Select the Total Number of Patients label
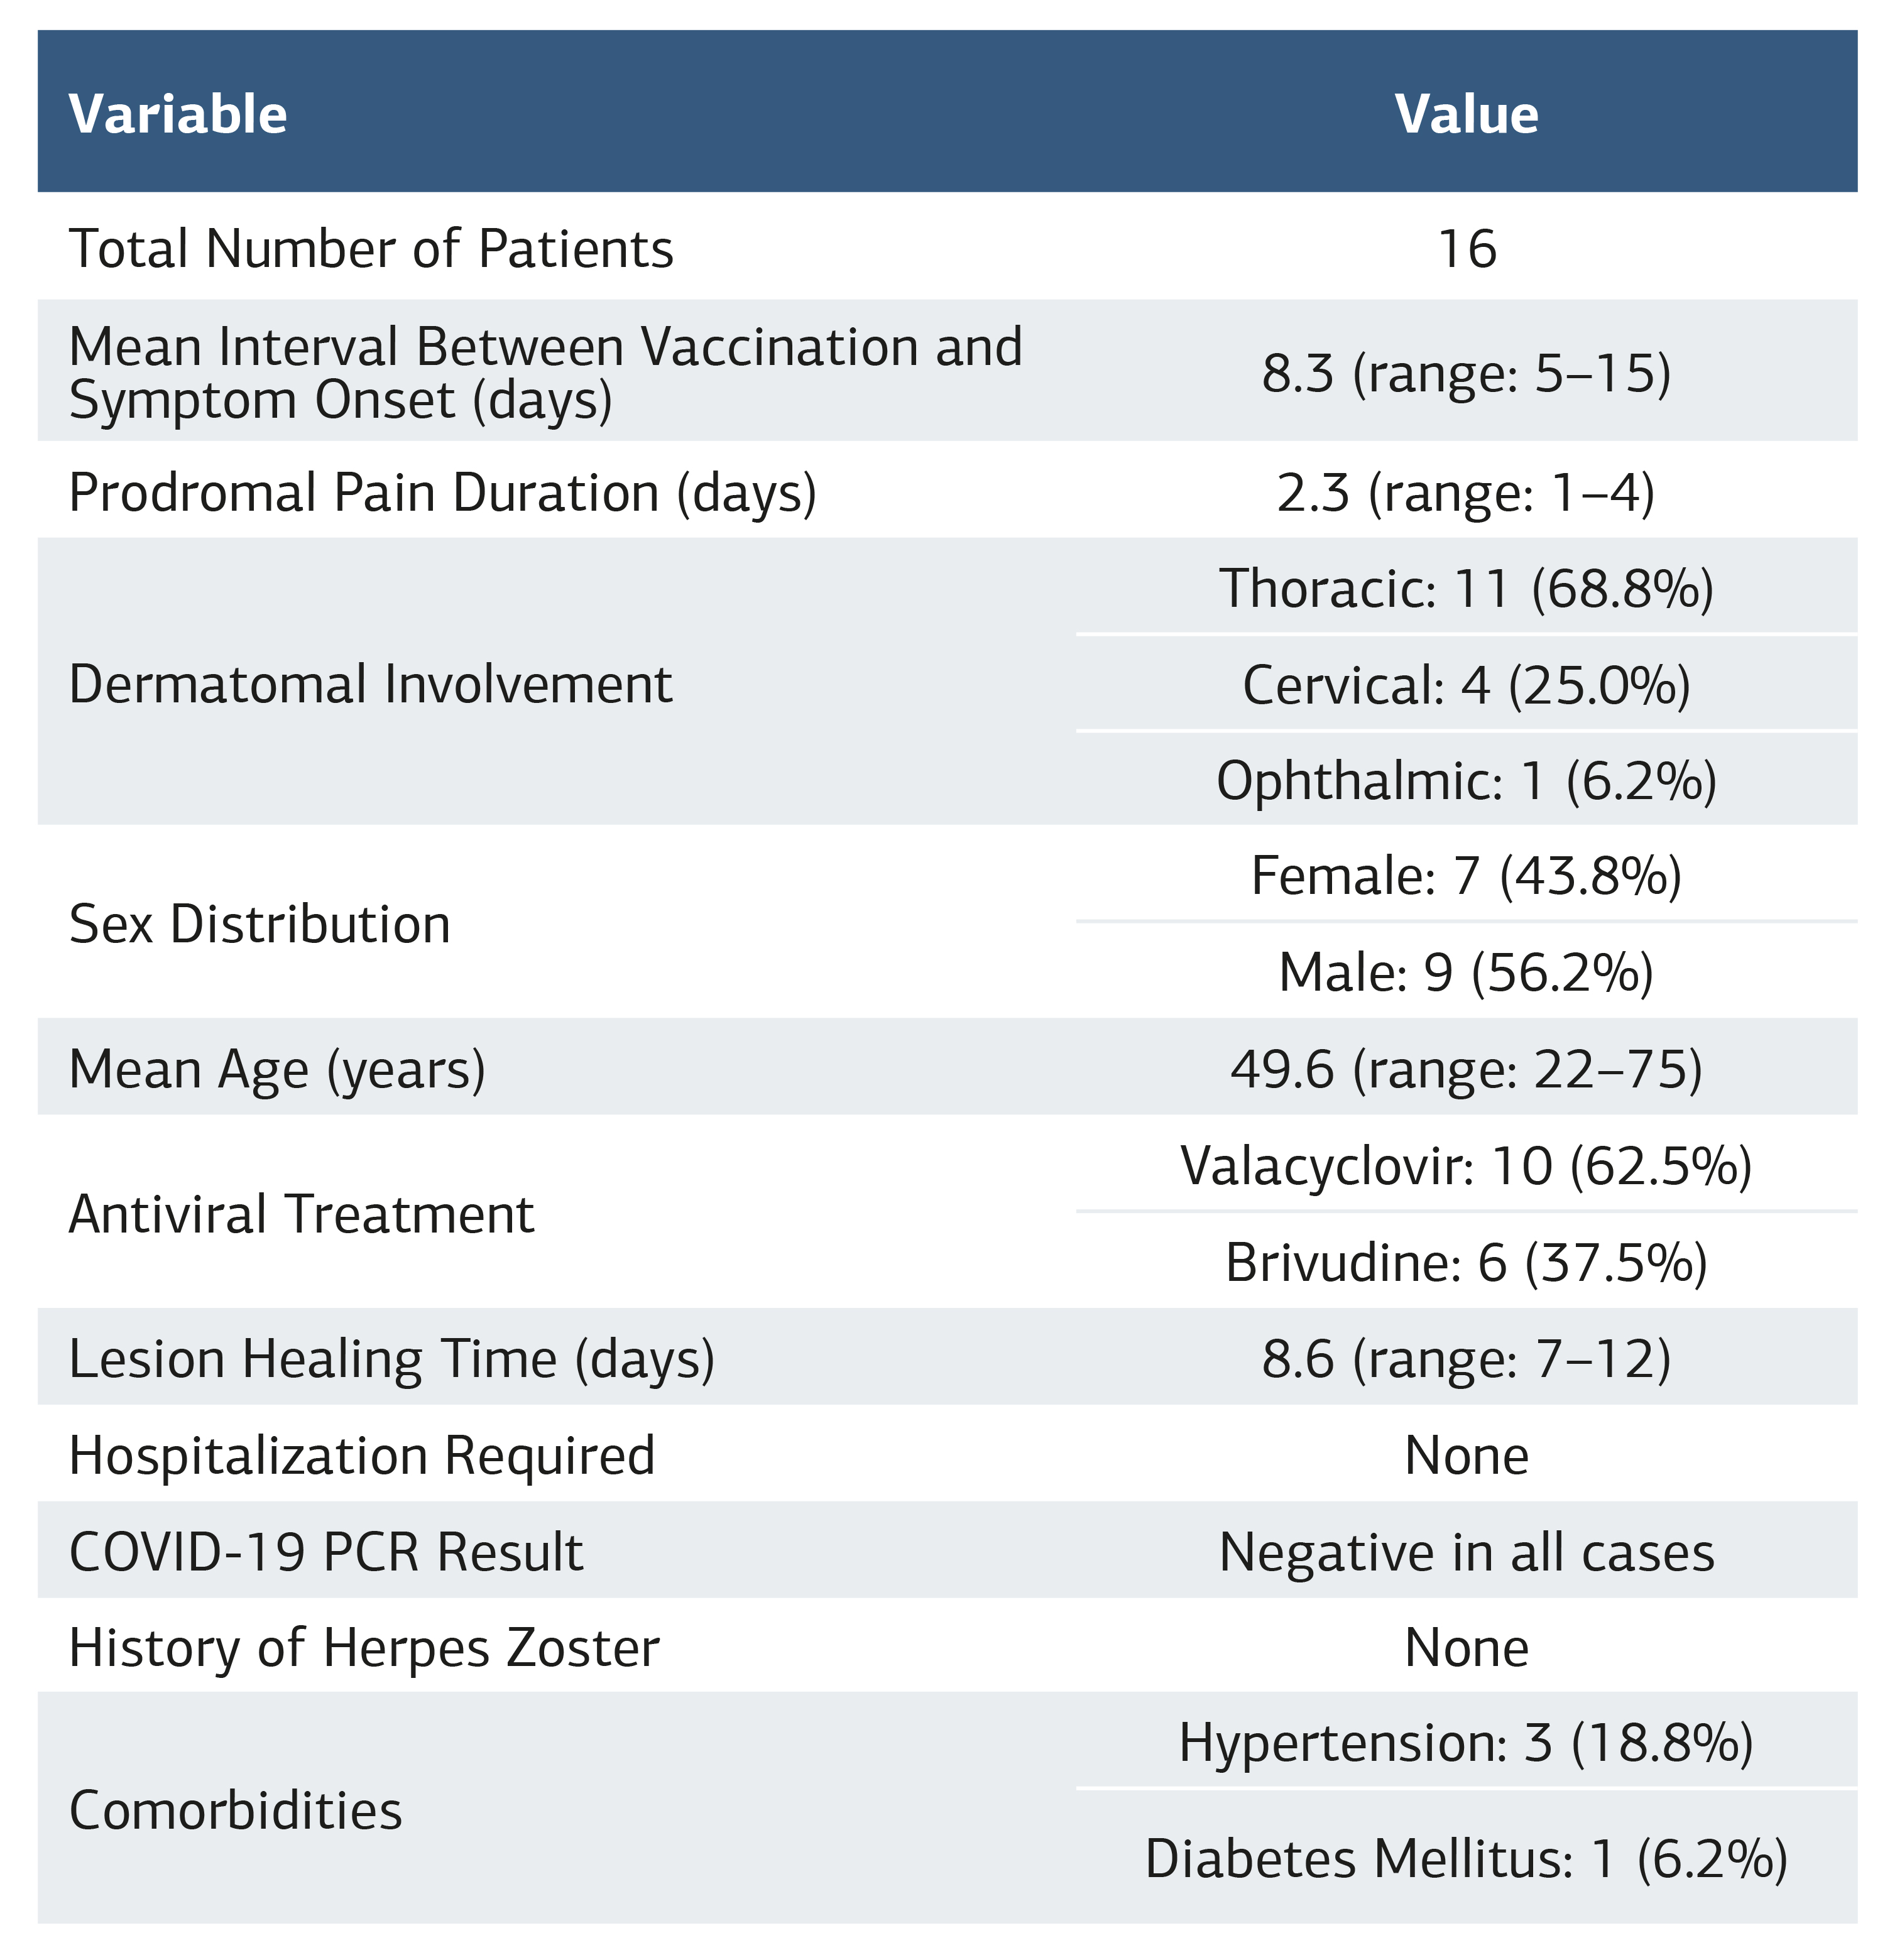The height and width of the screenshot is (1960, 1885). (371, 248)
